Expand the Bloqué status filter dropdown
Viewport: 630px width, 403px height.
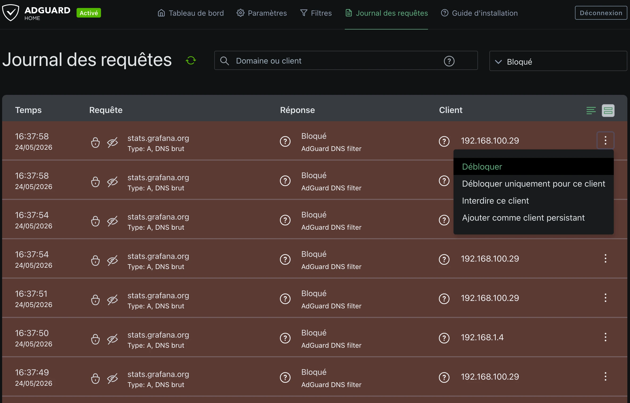click(558, 61)
